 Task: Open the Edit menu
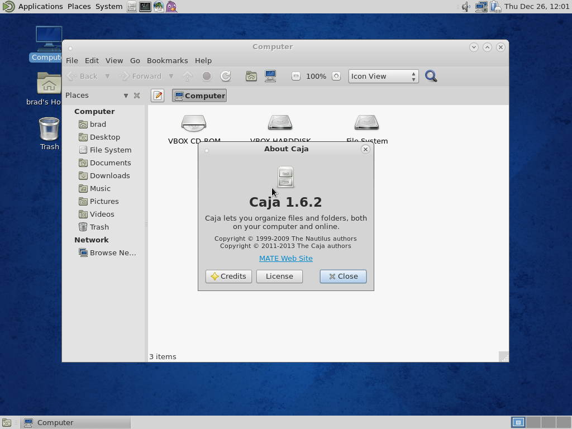(92, 60)
